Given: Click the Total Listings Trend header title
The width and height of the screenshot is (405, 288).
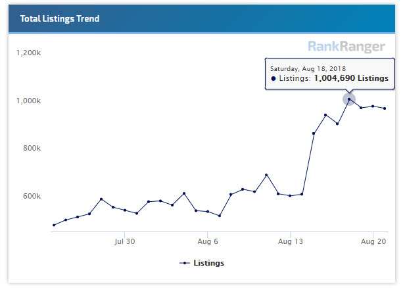Looking at the screenshot, I should tap(60, 18).
